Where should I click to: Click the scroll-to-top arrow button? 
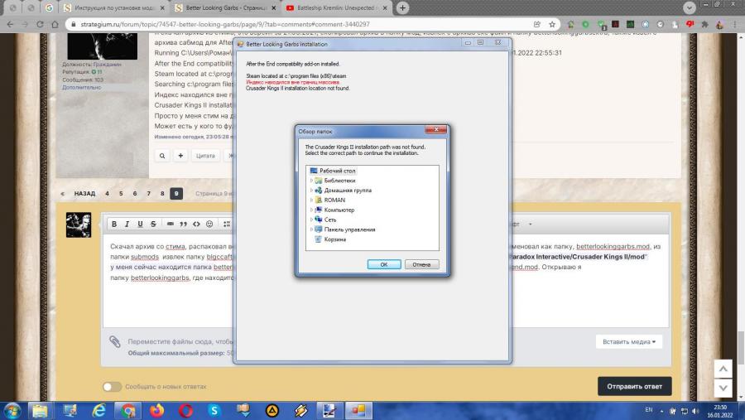point(723,369)
